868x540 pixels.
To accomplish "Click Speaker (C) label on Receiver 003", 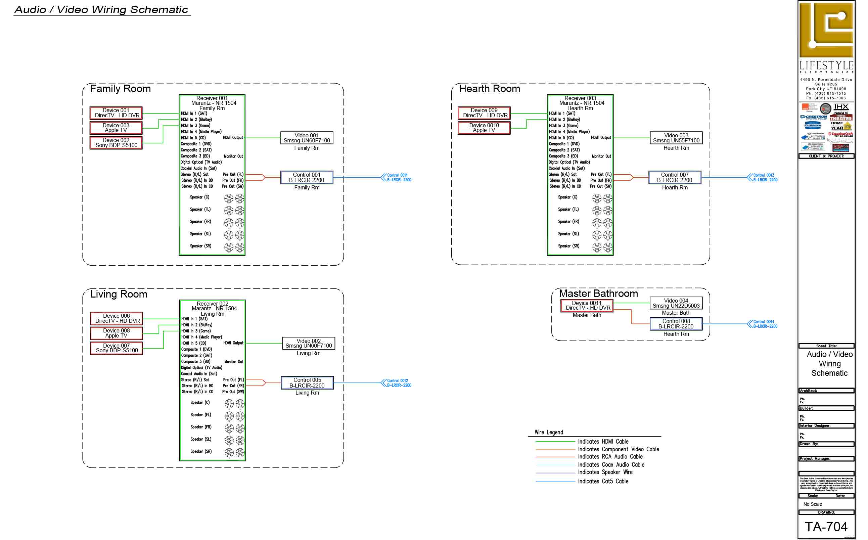I will [x=568, y=197].
